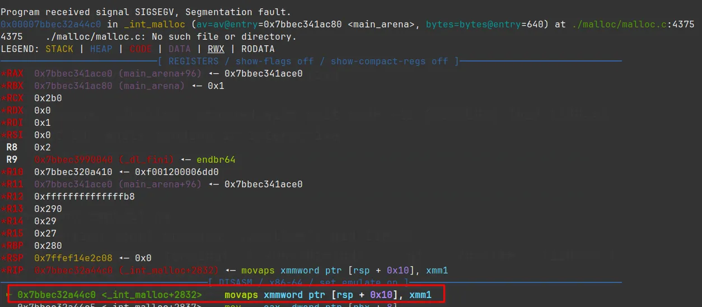The image size is (702, 307).
Task: Click the RBX value 0x7bbec341ac80 (main_arena)
Action: click(110, 86)
